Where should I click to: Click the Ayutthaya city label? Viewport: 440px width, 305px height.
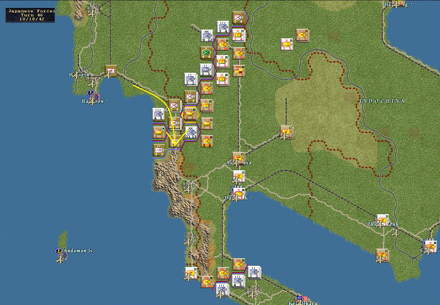239,163
